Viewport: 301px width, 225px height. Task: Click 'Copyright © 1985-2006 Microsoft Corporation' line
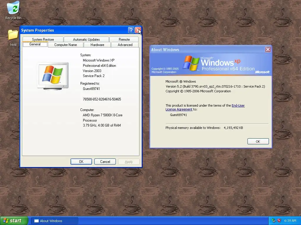tap(198, 91)
